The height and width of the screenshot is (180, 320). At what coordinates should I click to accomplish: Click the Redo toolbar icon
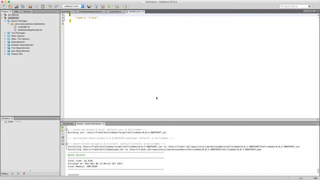[x=56, y=6]
